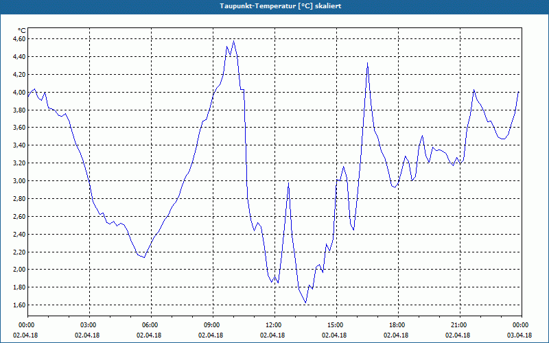Click the '12:00' time axis label
The image size is (549, 343).
(272, 325)
